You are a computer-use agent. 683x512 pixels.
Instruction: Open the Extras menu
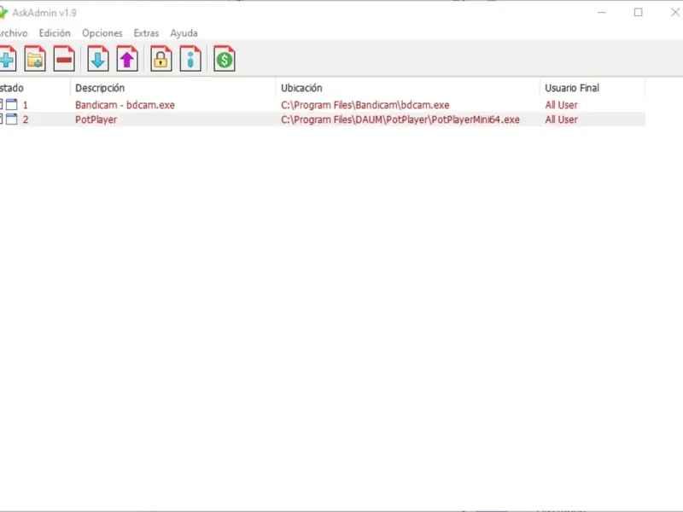coord(146,33)
